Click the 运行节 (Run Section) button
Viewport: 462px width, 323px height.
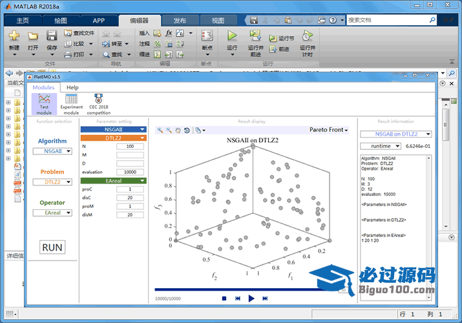pos(282,38)
